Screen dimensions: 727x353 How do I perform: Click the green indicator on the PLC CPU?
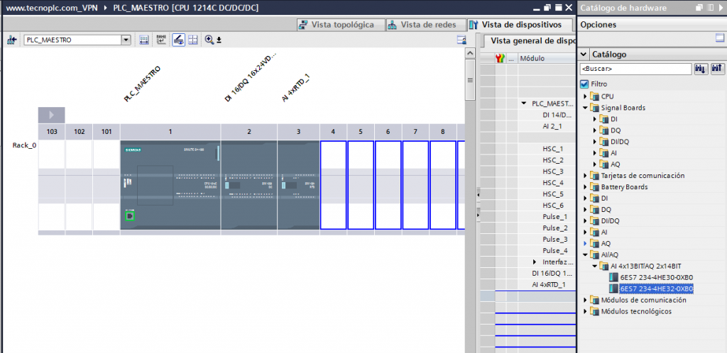130,215
